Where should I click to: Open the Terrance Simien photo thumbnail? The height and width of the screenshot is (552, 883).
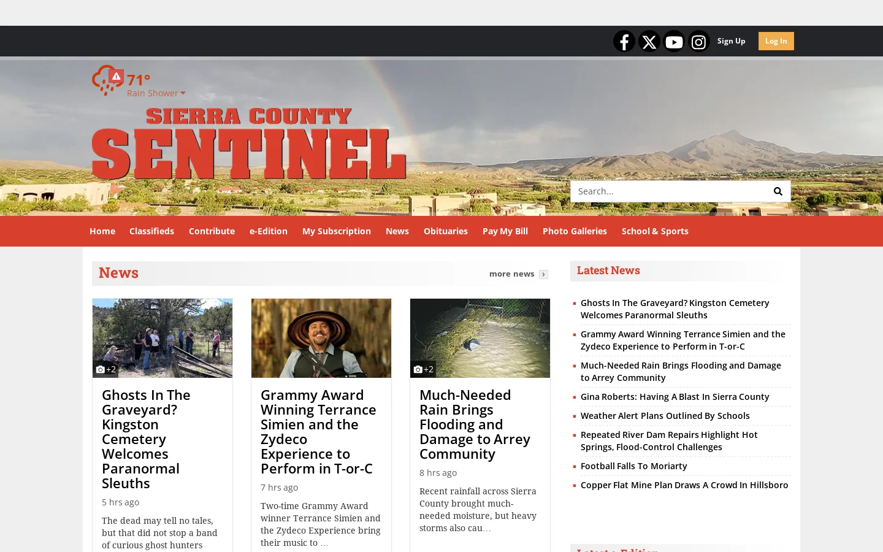coord(321,338)
